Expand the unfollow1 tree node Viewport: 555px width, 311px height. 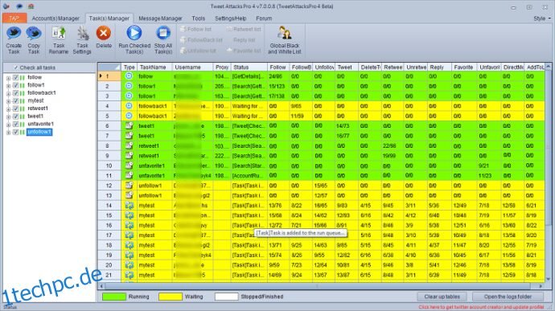point(8,133)
